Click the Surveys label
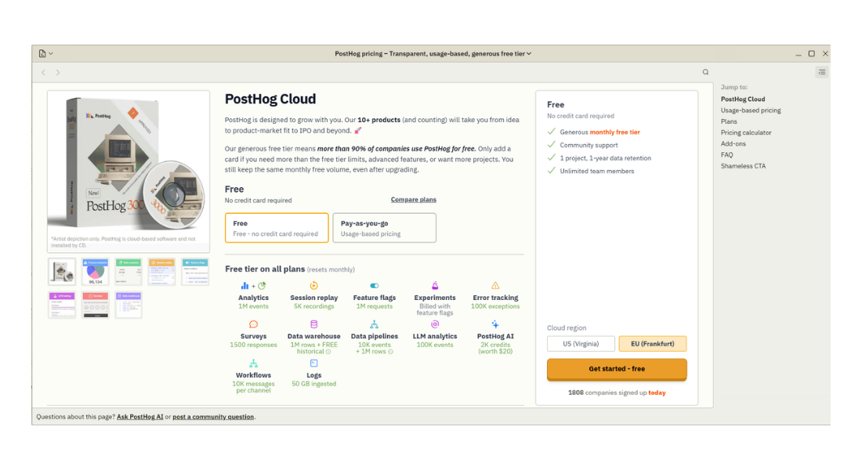Viewport: 862px width, 470px height. [x=253, y=336]
